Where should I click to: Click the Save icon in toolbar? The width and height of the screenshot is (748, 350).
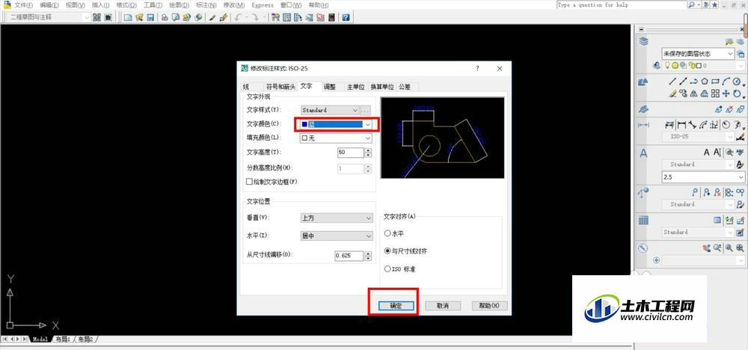pos(150,17)
